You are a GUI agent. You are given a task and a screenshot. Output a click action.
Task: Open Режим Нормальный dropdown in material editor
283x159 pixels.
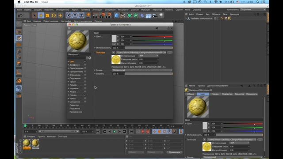pos(142,70)
